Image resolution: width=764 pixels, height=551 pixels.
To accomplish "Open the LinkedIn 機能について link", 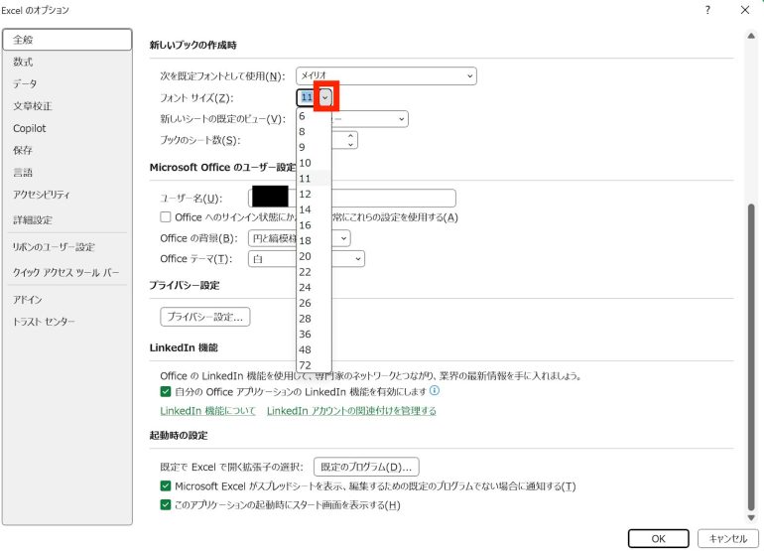I will pos(208,411).
